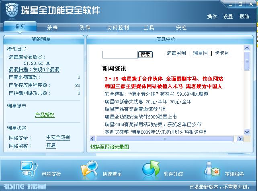
Task: Click the 病毒库发布版本 value 21.20.62.00
Action: tap(37, 63)
